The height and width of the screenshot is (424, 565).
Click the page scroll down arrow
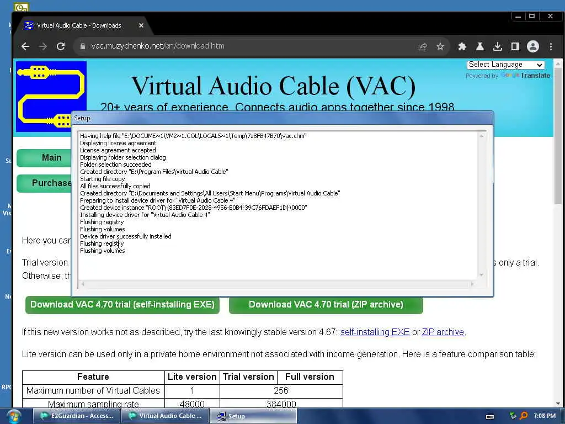(x=558, y=404)
